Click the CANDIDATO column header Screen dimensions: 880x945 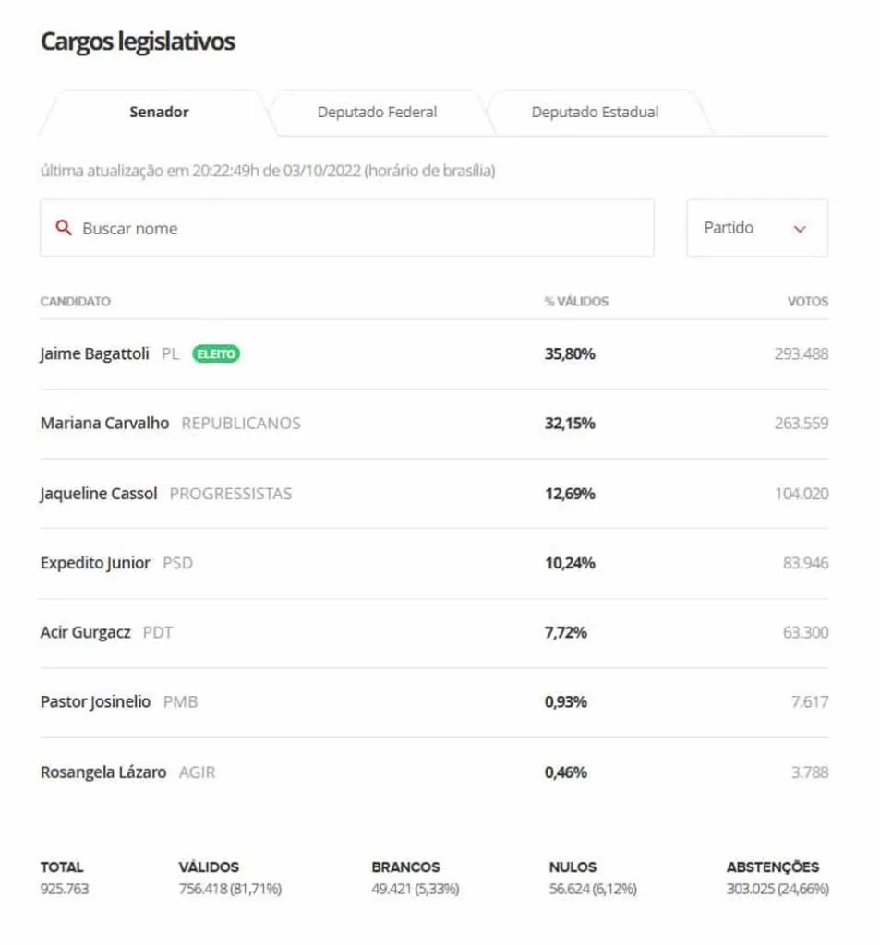(76, 302)
